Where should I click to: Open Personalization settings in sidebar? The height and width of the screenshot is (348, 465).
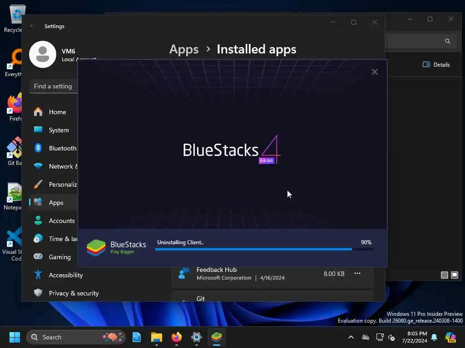pyautogui.click(x=54, y=184)
